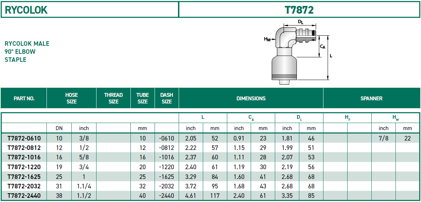Click the THREAD SIZE column header
The width and height of the screenshot is (421, 202).
tap(114, 98)
